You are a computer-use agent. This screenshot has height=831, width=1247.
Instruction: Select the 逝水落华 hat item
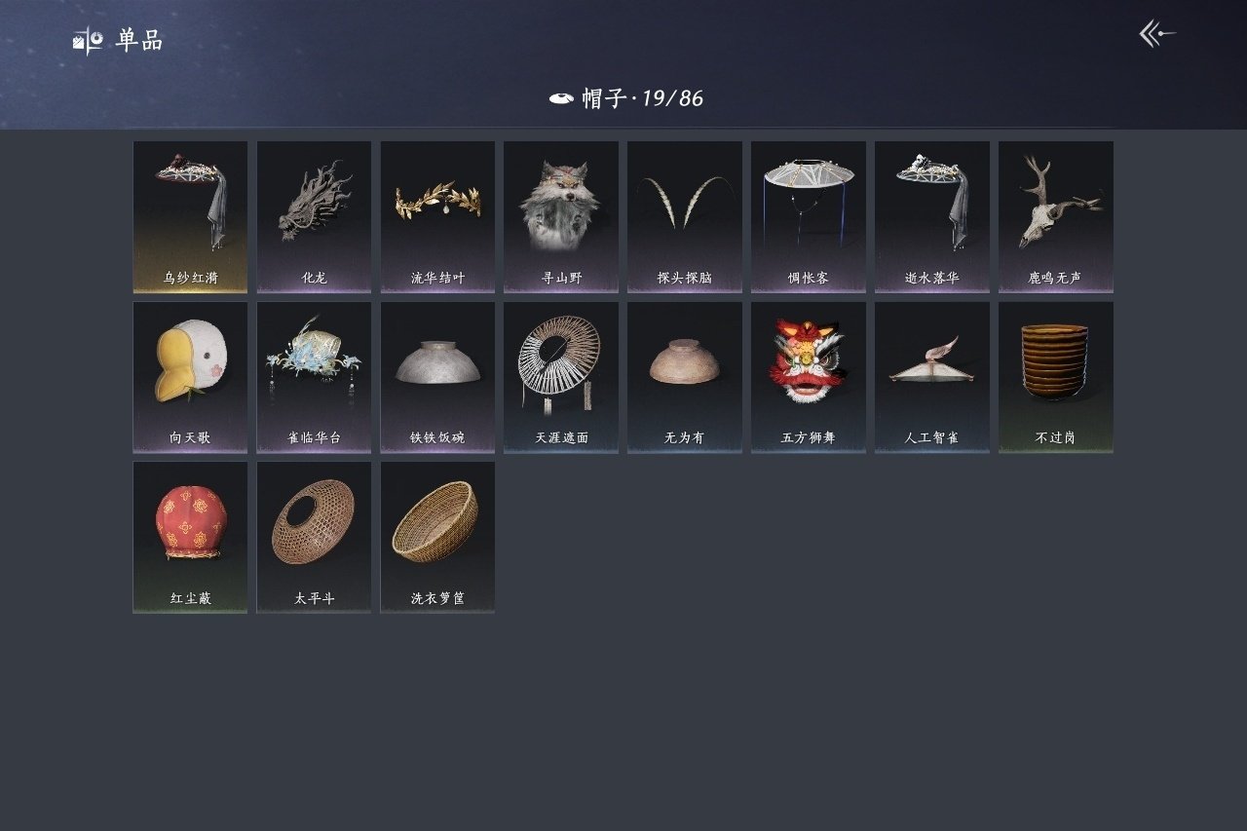click(932, 217)
